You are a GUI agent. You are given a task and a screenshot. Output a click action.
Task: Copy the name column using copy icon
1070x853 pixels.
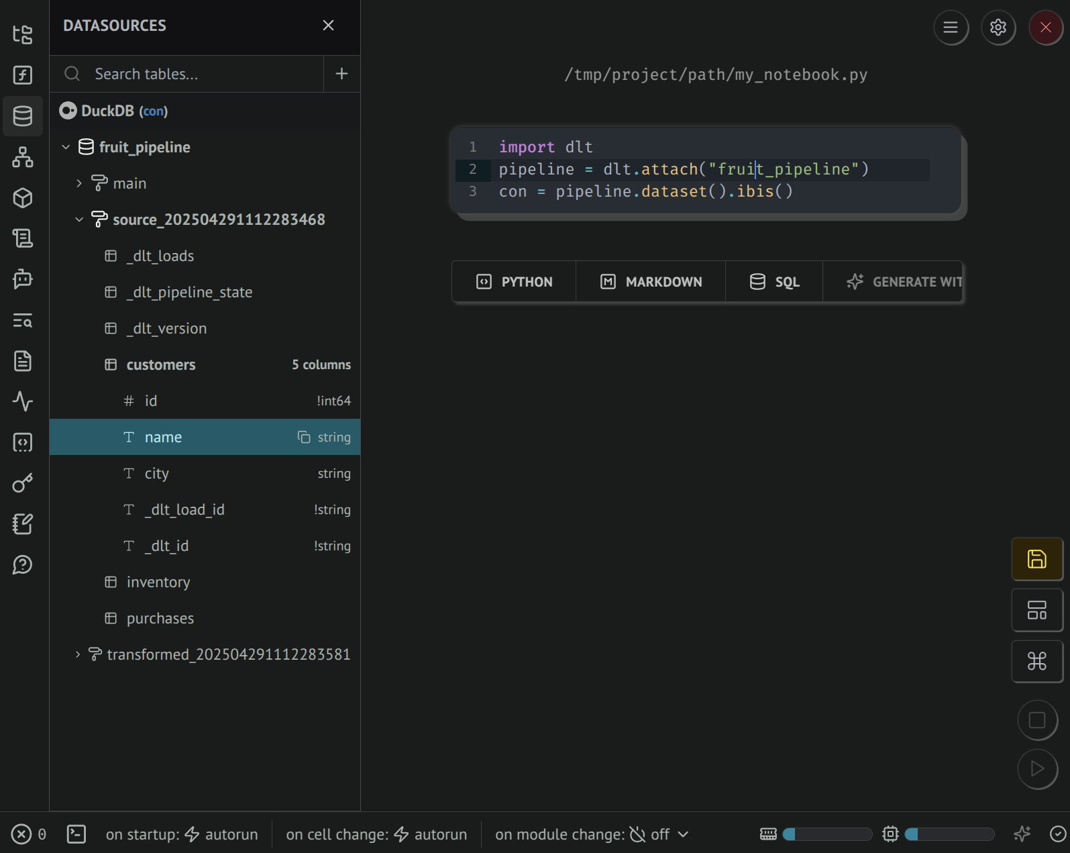(x=304, y=437)
